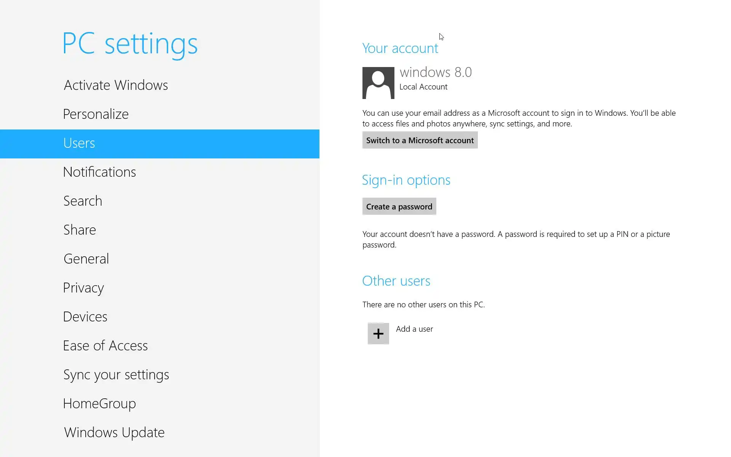Click Create a password button
This screenshot has height=457, width=731.
399,206
